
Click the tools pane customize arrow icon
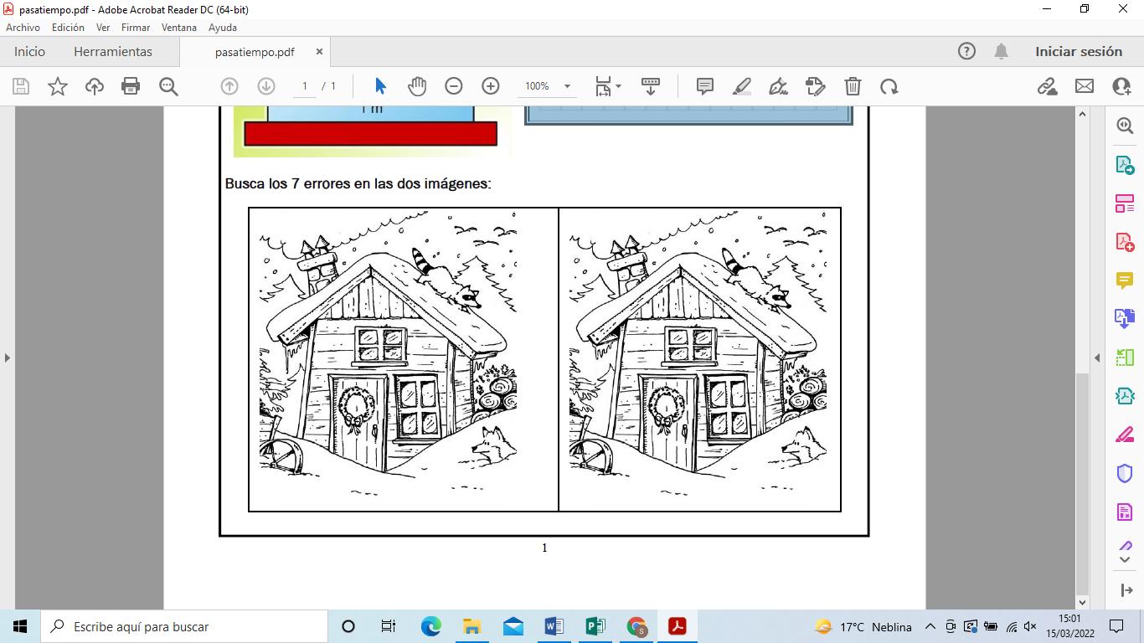(1125, 591)
